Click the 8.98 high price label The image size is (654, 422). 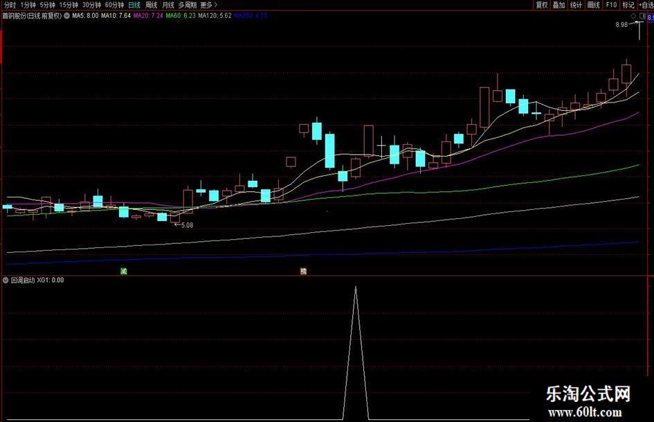621,25
